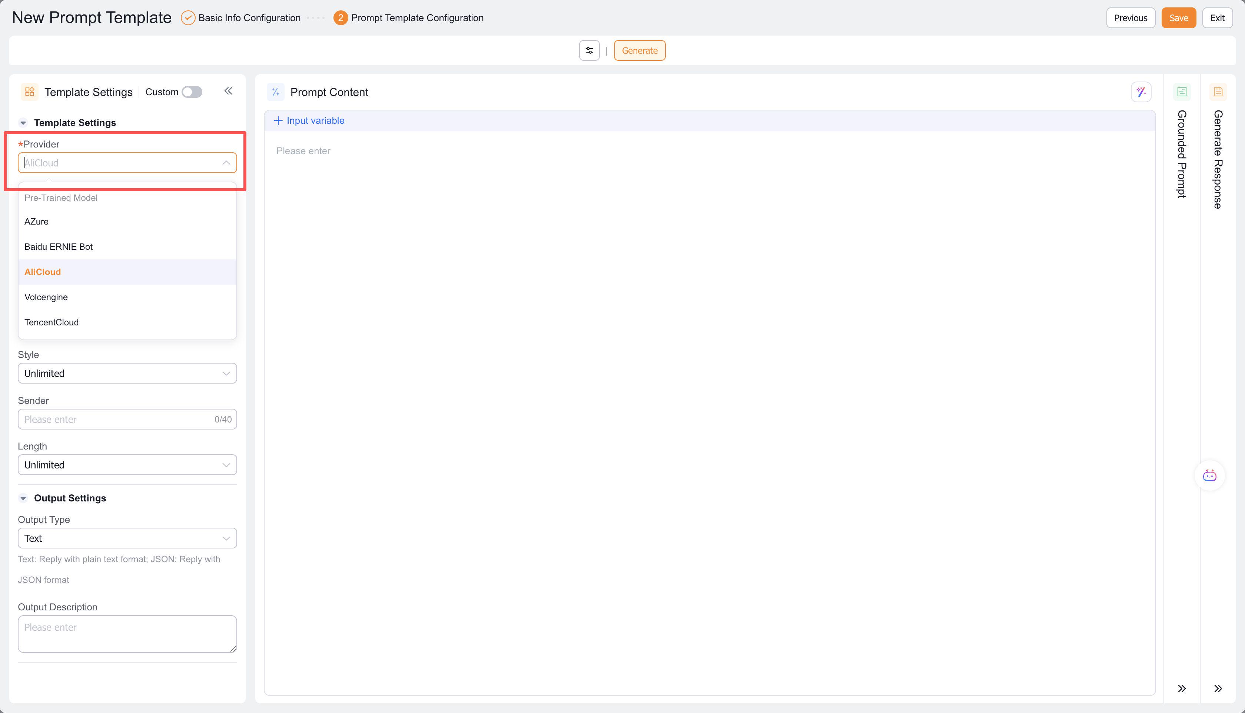Click the parameter settings sliders icon
This screenshot has width=1245, height=713.
pyautogui.click(x=589, y=50)
